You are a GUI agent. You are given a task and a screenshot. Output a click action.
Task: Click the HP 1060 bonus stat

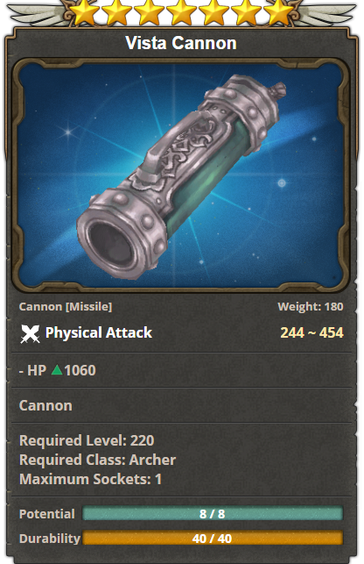tap(58, 370)
